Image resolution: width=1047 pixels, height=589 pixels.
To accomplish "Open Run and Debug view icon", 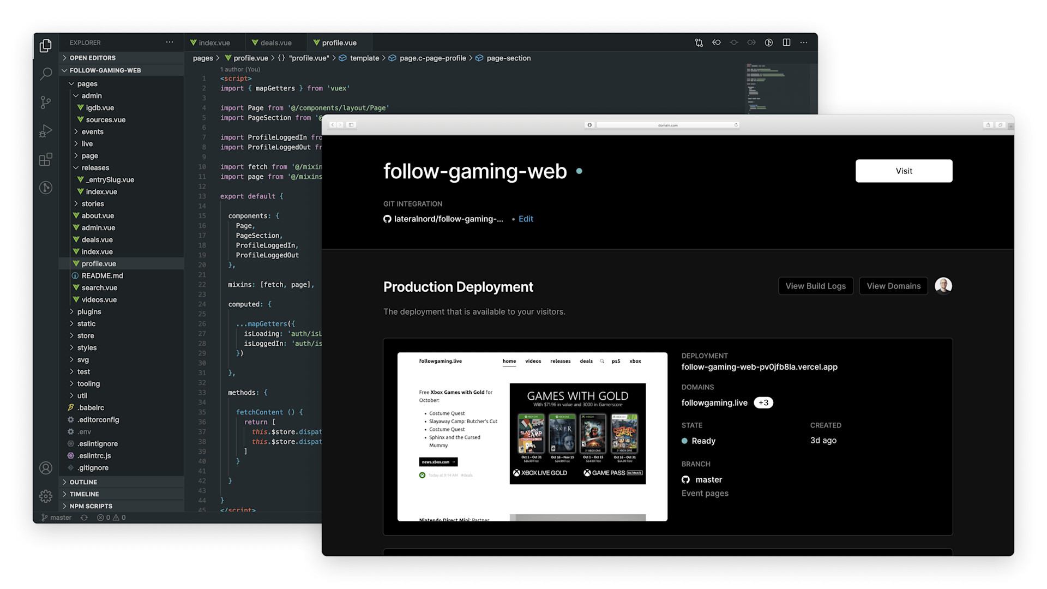I will 46,131.
